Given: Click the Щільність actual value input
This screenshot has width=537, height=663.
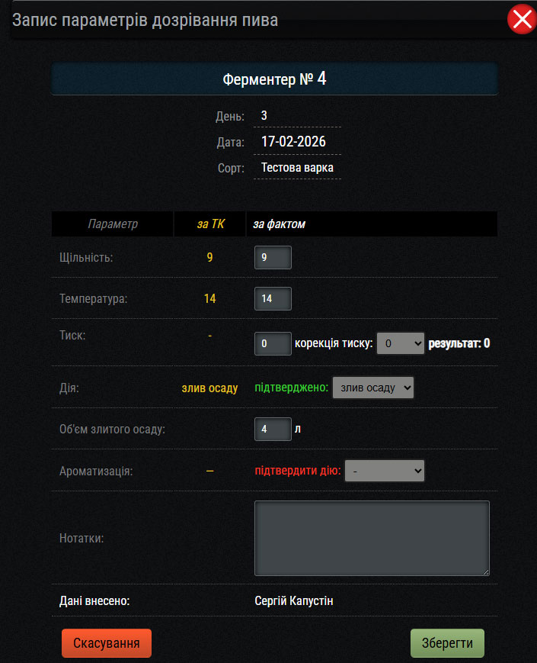Looking at the screenshot, I should click(x=273, y=257).
